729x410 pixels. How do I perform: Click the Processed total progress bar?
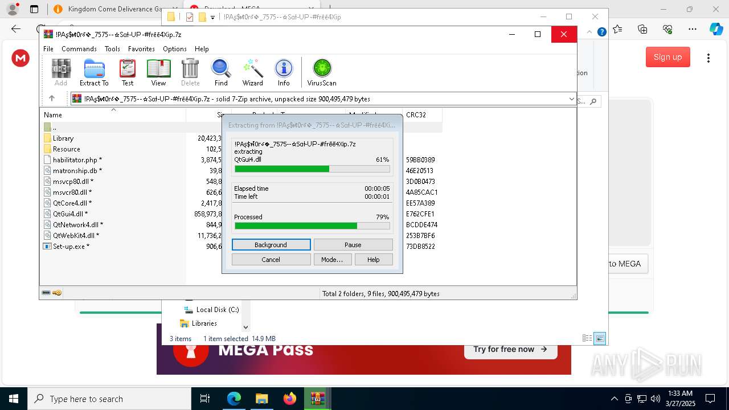[312, 226]
